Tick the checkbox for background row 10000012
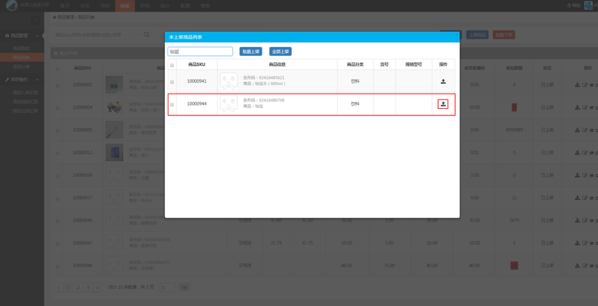The height and width of the screenshot is (306, 598). click(x=58, y=153)
